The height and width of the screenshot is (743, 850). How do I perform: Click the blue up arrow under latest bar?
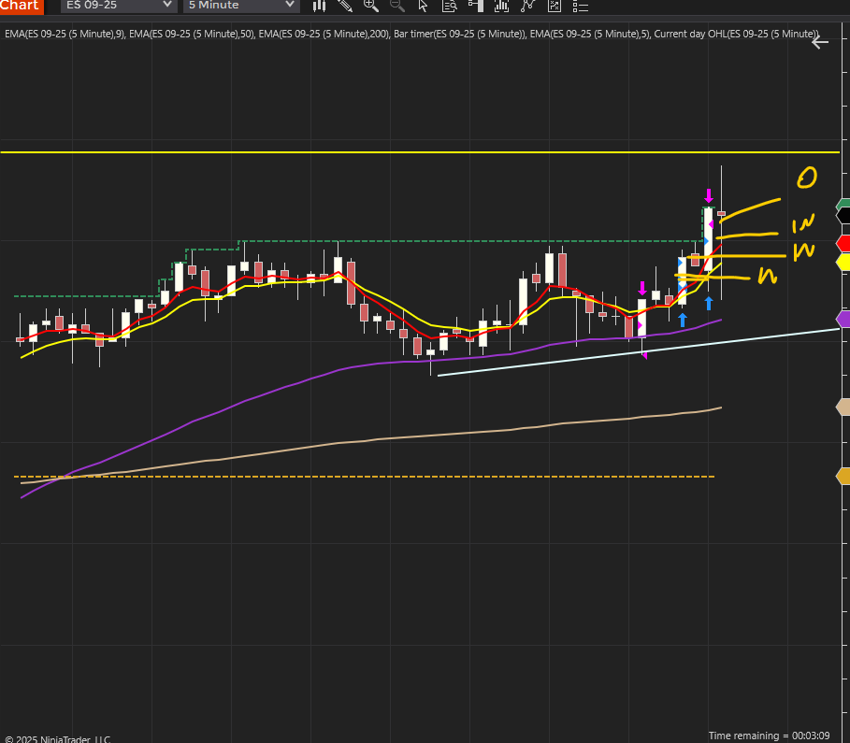(709, 304)
